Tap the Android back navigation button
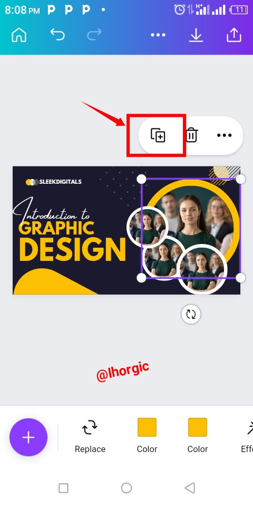This screenshot has width=253, height=507. click(x=190, y=488)
